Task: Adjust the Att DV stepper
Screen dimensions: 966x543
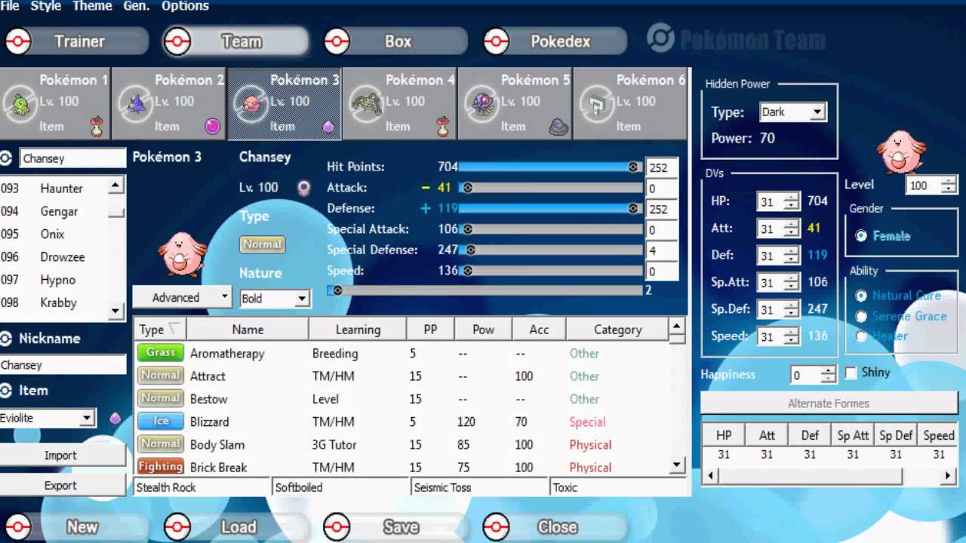Action: tap(792, 229)
